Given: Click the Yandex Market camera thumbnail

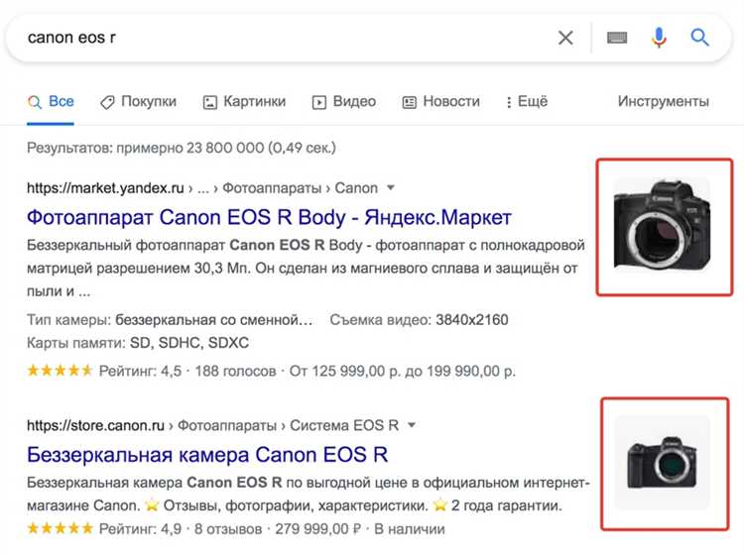Looking at the screenshot, I should coord(663,225).
